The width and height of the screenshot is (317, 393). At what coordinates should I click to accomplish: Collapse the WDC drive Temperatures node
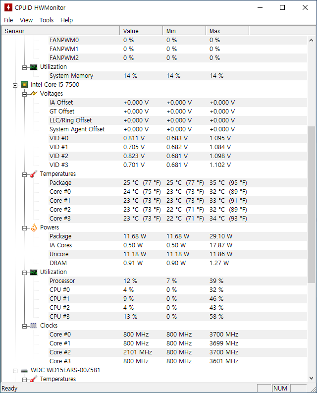pos(25,380)
